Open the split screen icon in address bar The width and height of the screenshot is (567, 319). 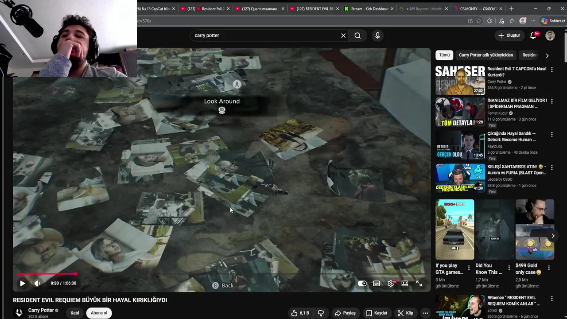(x=470, y=21)
